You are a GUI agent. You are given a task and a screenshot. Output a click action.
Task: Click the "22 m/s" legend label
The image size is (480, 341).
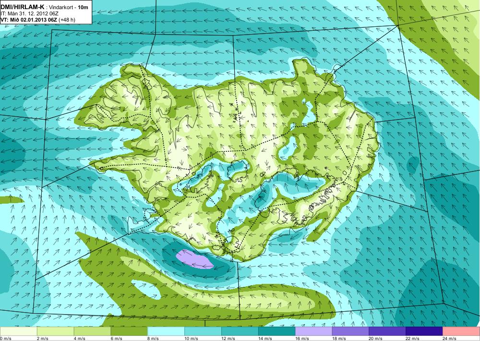pos(413,339)
